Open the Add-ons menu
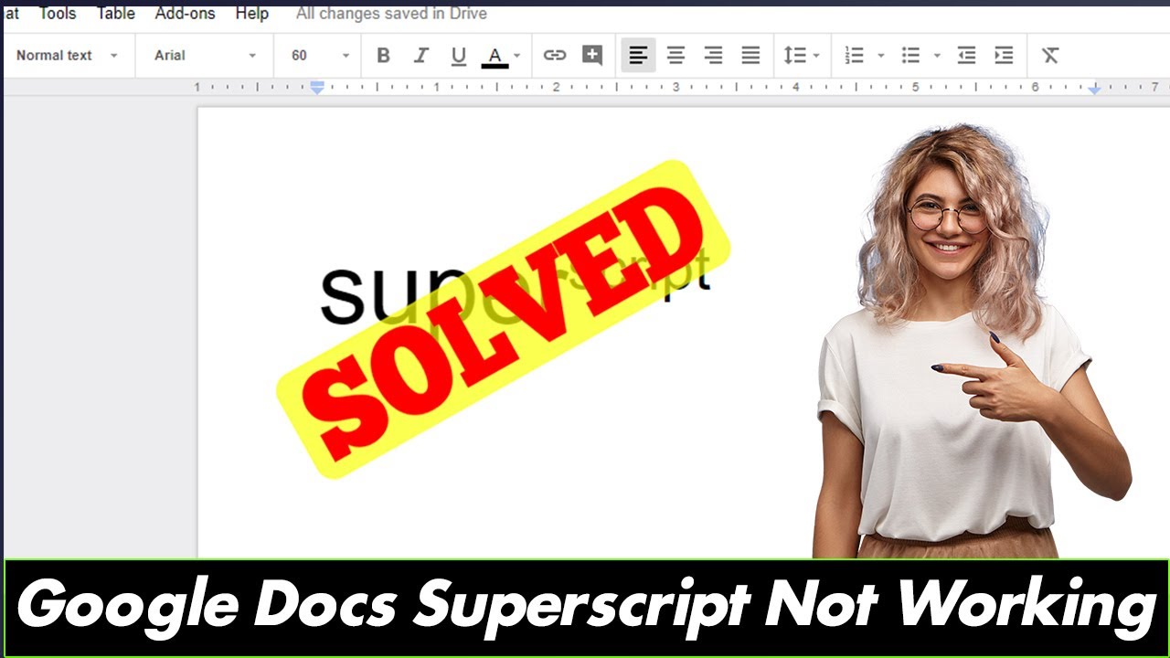This screenshot has width=1170, height=658. point(186,14)
